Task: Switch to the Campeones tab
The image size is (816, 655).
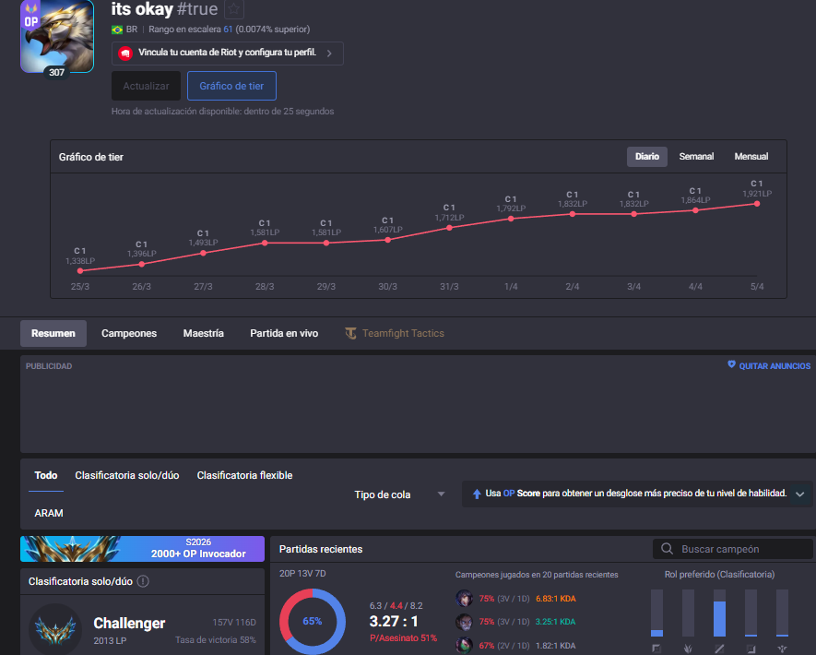Action: click(x=129, y=333)
